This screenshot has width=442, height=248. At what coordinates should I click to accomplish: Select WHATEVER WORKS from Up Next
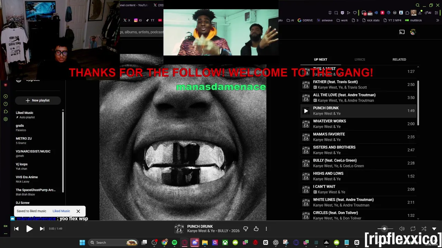point(358,124)
